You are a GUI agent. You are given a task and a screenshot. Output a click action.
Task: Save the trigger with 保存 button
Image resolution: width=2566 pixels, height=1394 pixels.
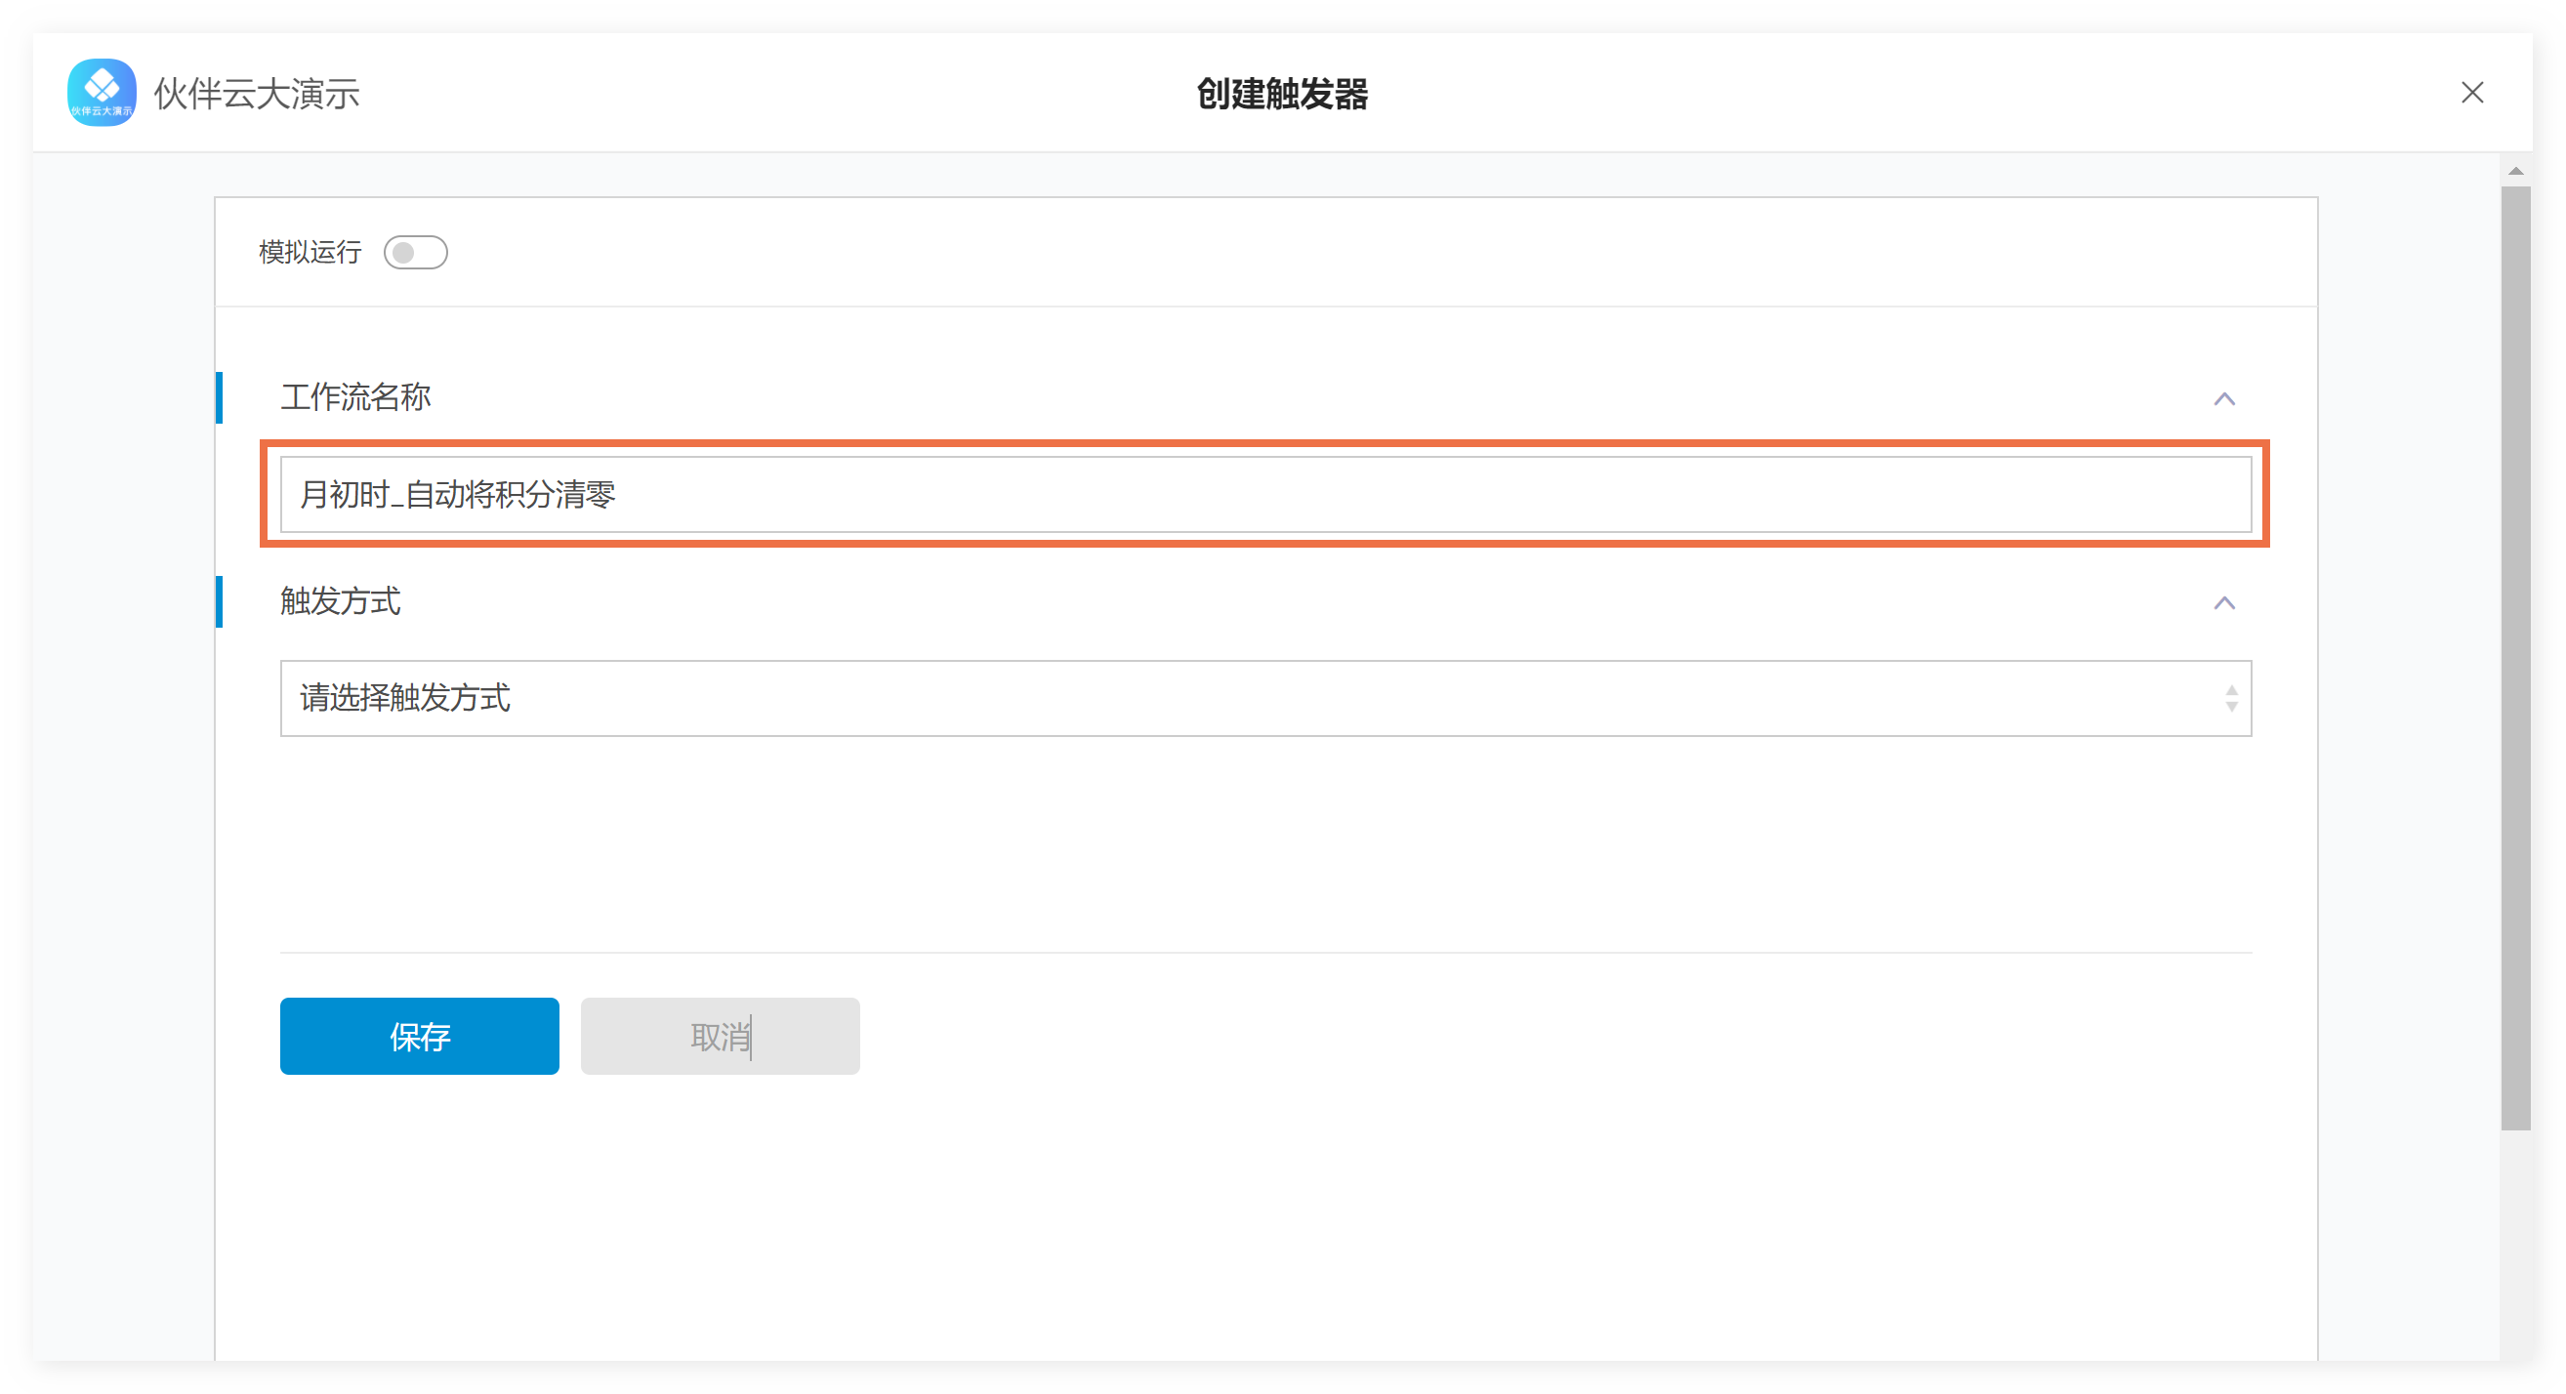click(419, 1036)
